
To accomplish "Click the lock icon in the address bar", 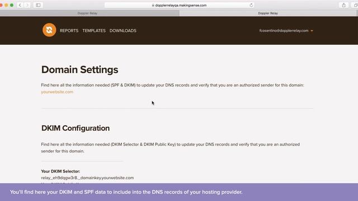I will click(x=153, y=5).
